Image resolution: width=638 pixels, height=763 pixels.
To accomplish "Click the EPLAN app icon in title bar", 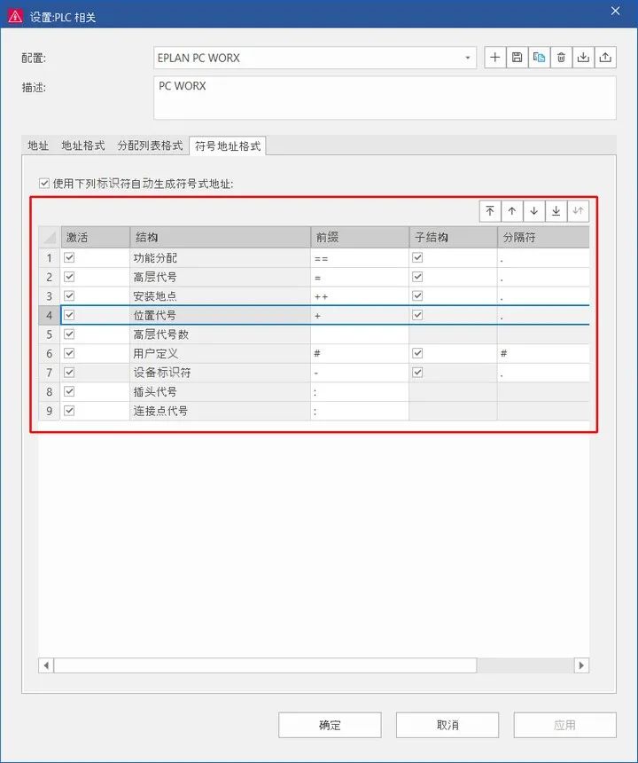I will tap(15, 16).
